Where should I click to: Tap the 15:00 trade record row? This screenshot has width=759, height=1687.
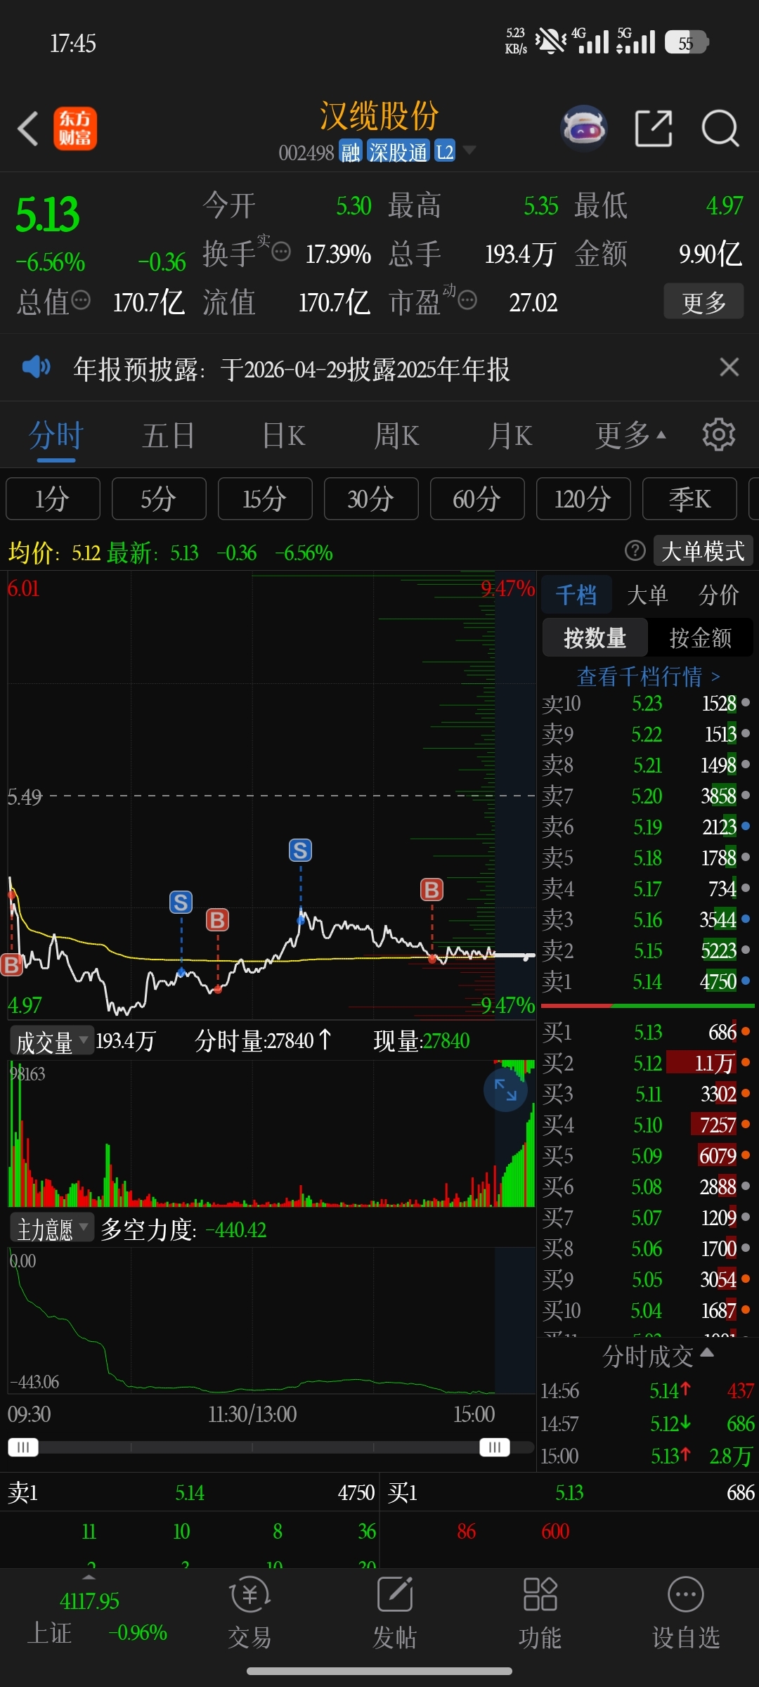tap(647, 1455)
